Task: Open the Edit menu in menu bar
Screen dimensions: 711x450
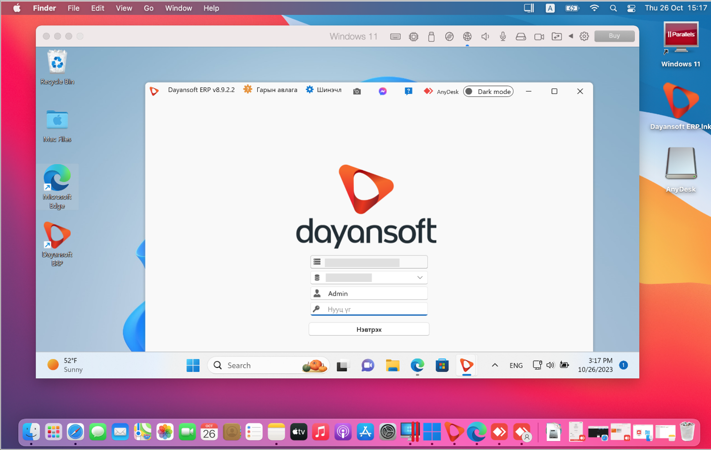Action: (x=97, y=8)
